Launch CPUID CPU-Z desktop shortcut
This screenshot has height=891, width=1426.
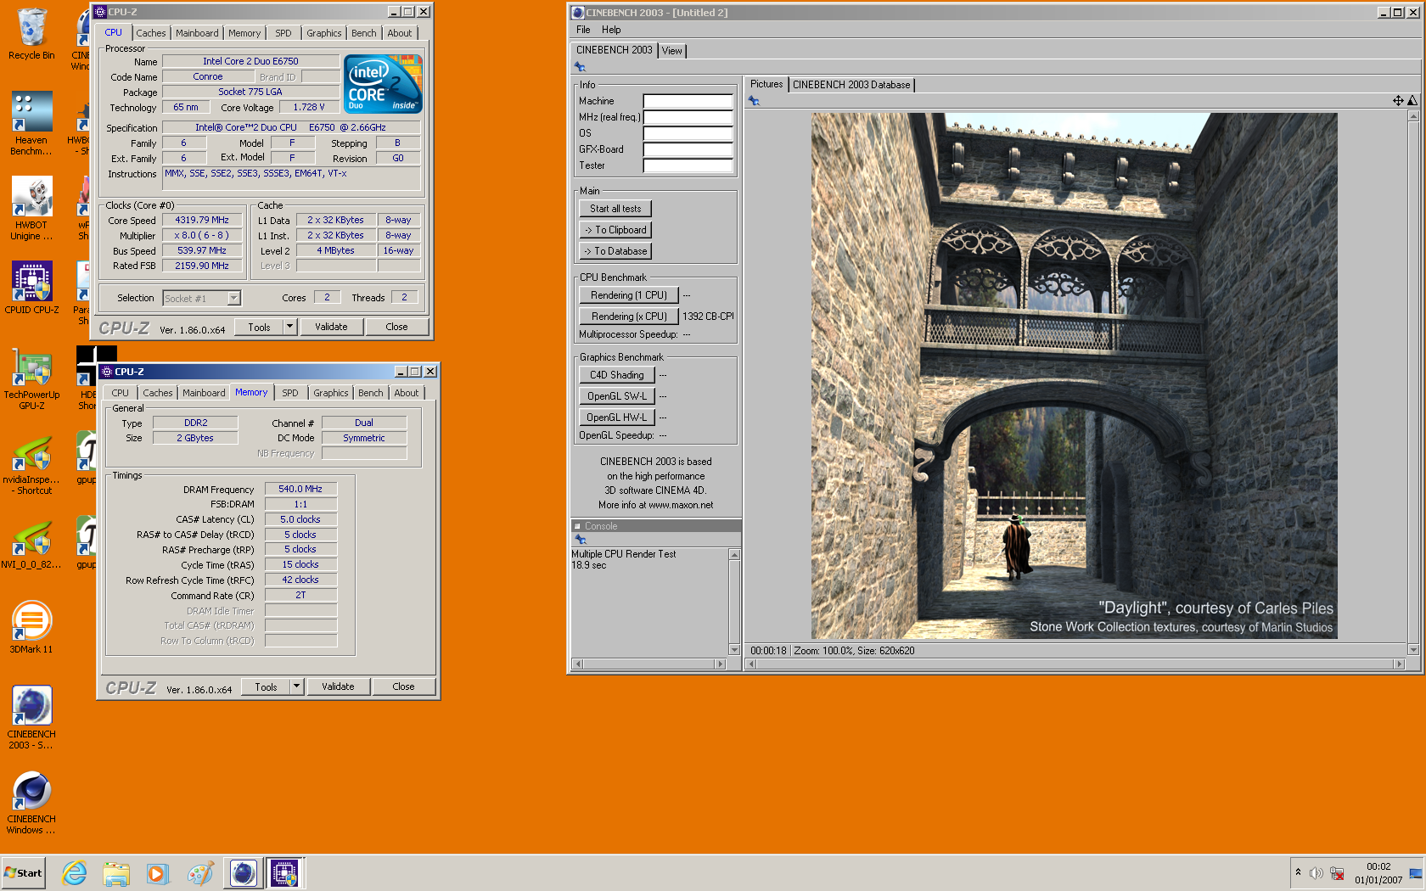click(x=31, y=287)
